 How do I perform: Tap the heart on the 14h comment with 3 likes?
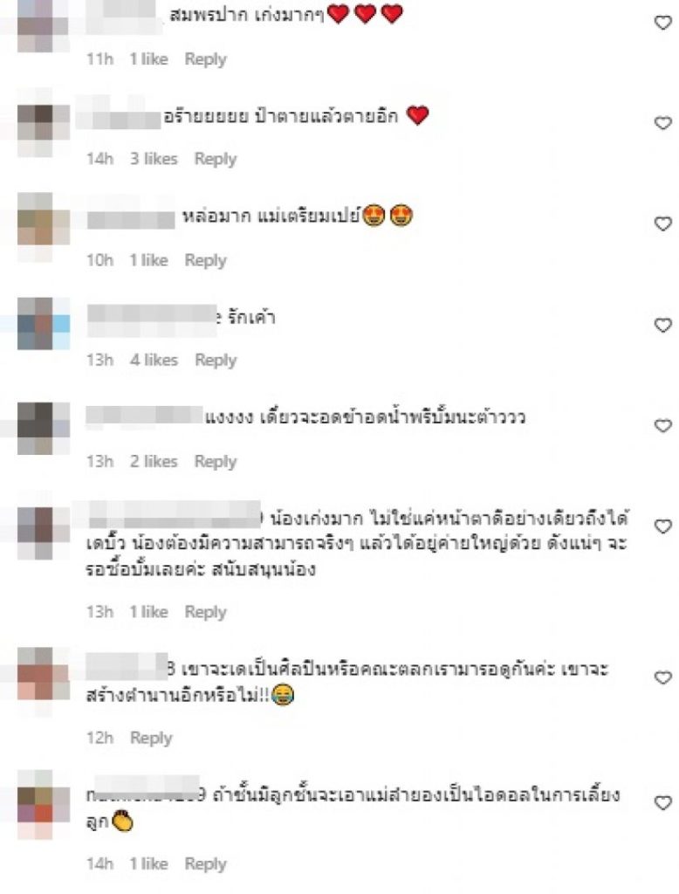point(662,122)
